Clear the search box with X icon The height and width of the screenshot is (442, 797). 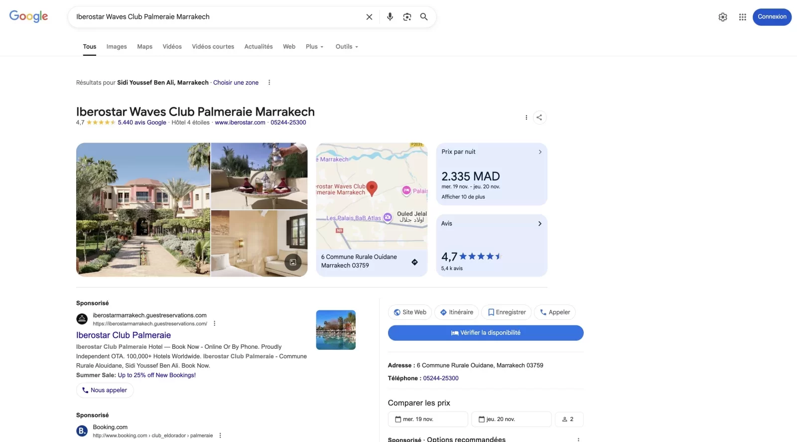tap(369, 17)
